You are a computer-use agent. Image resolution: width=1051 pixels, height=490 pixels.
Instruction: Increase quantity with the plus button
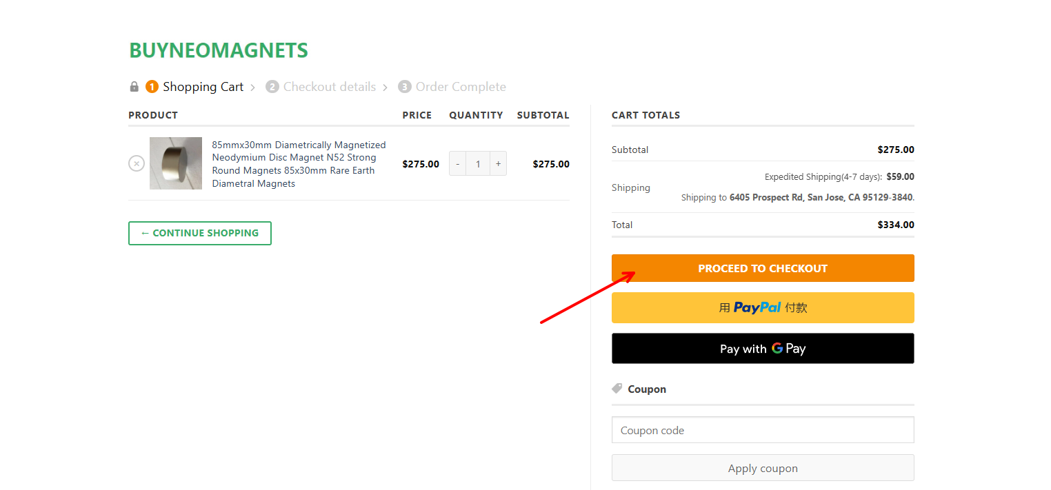pyautogui.click(x=498, y=164)
